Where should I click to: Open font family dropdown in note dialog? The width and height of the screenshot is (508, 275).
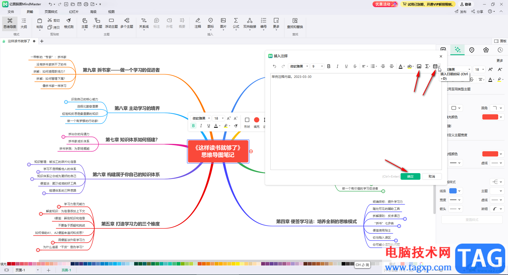(x=299, y=66)
